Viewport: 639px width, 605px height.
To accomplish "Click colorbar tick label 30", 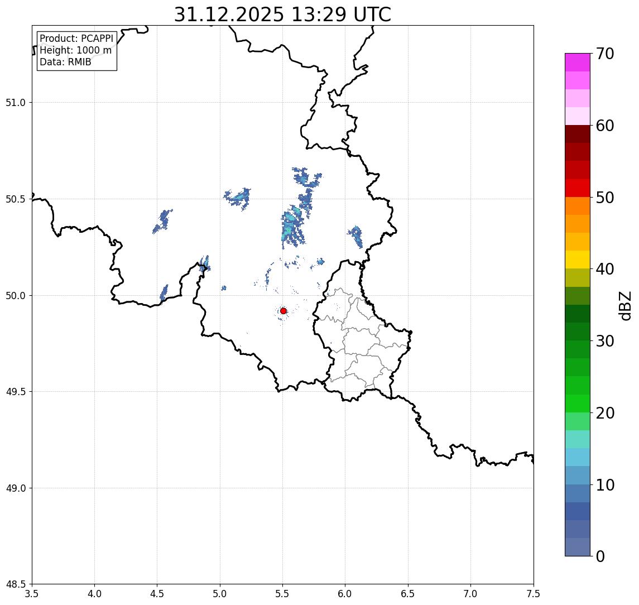I will coord(605,341).
